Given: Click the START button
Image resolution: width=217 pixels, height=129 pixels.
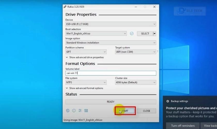Looking at the screenshot, I should point(125,111).
